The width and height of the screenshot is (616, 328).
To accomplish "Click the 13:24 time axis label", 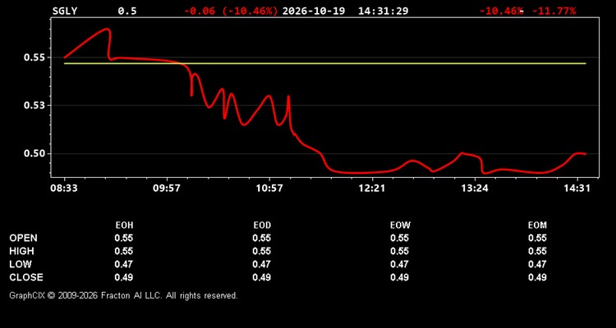I will (x=475, y=189).
